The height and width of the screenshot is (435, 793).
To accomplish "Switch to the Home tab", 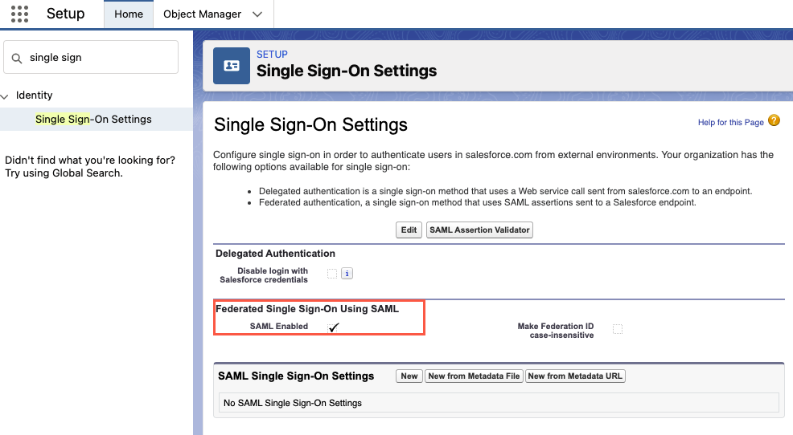I will (129, 14).
